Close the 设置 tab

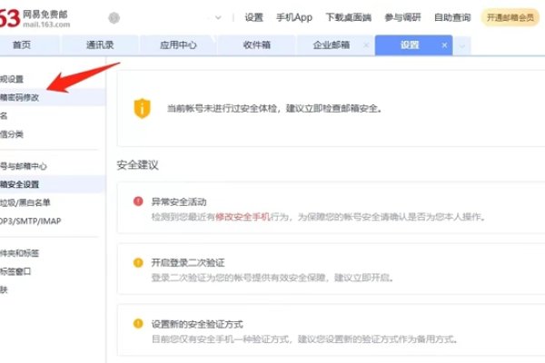coord(444,45)
